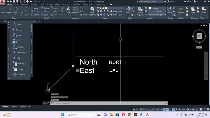Screen dimensions: 210x118
Task: Click Windows Start button on taskbar
Action: coord(62,115)
